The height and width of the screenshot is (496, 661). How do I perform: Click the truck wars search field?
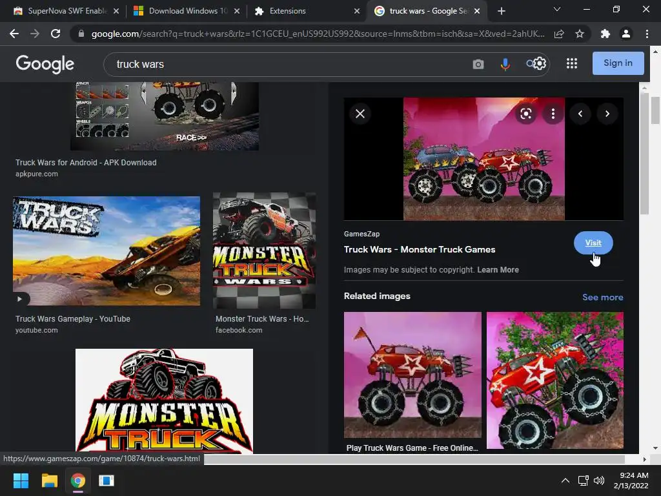click(291, 64)
